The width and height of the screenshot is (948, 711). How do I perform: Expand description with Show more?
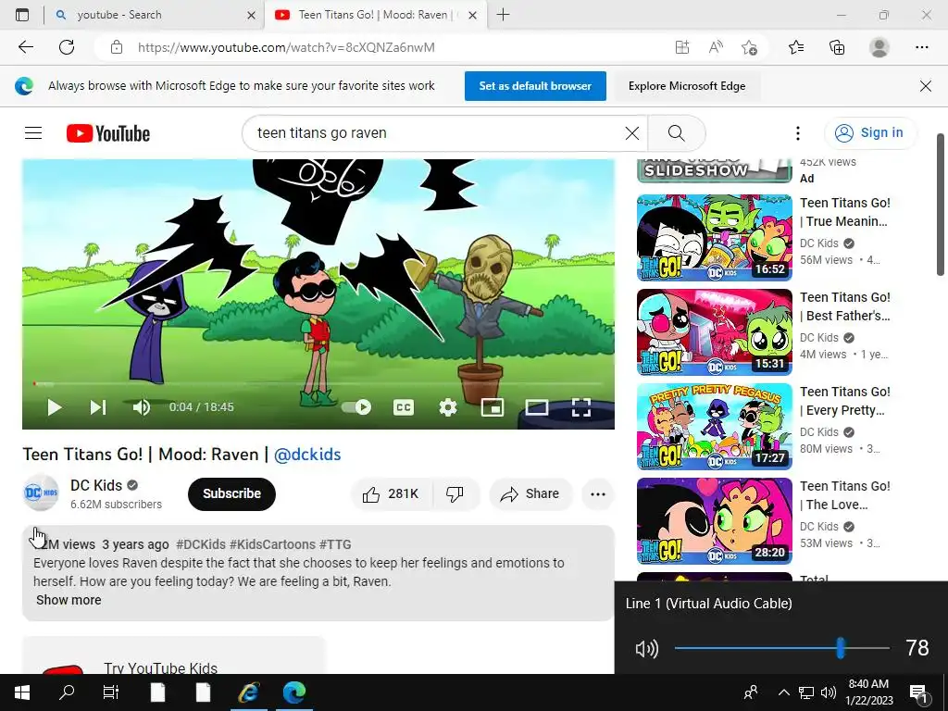tap(69, 600)
